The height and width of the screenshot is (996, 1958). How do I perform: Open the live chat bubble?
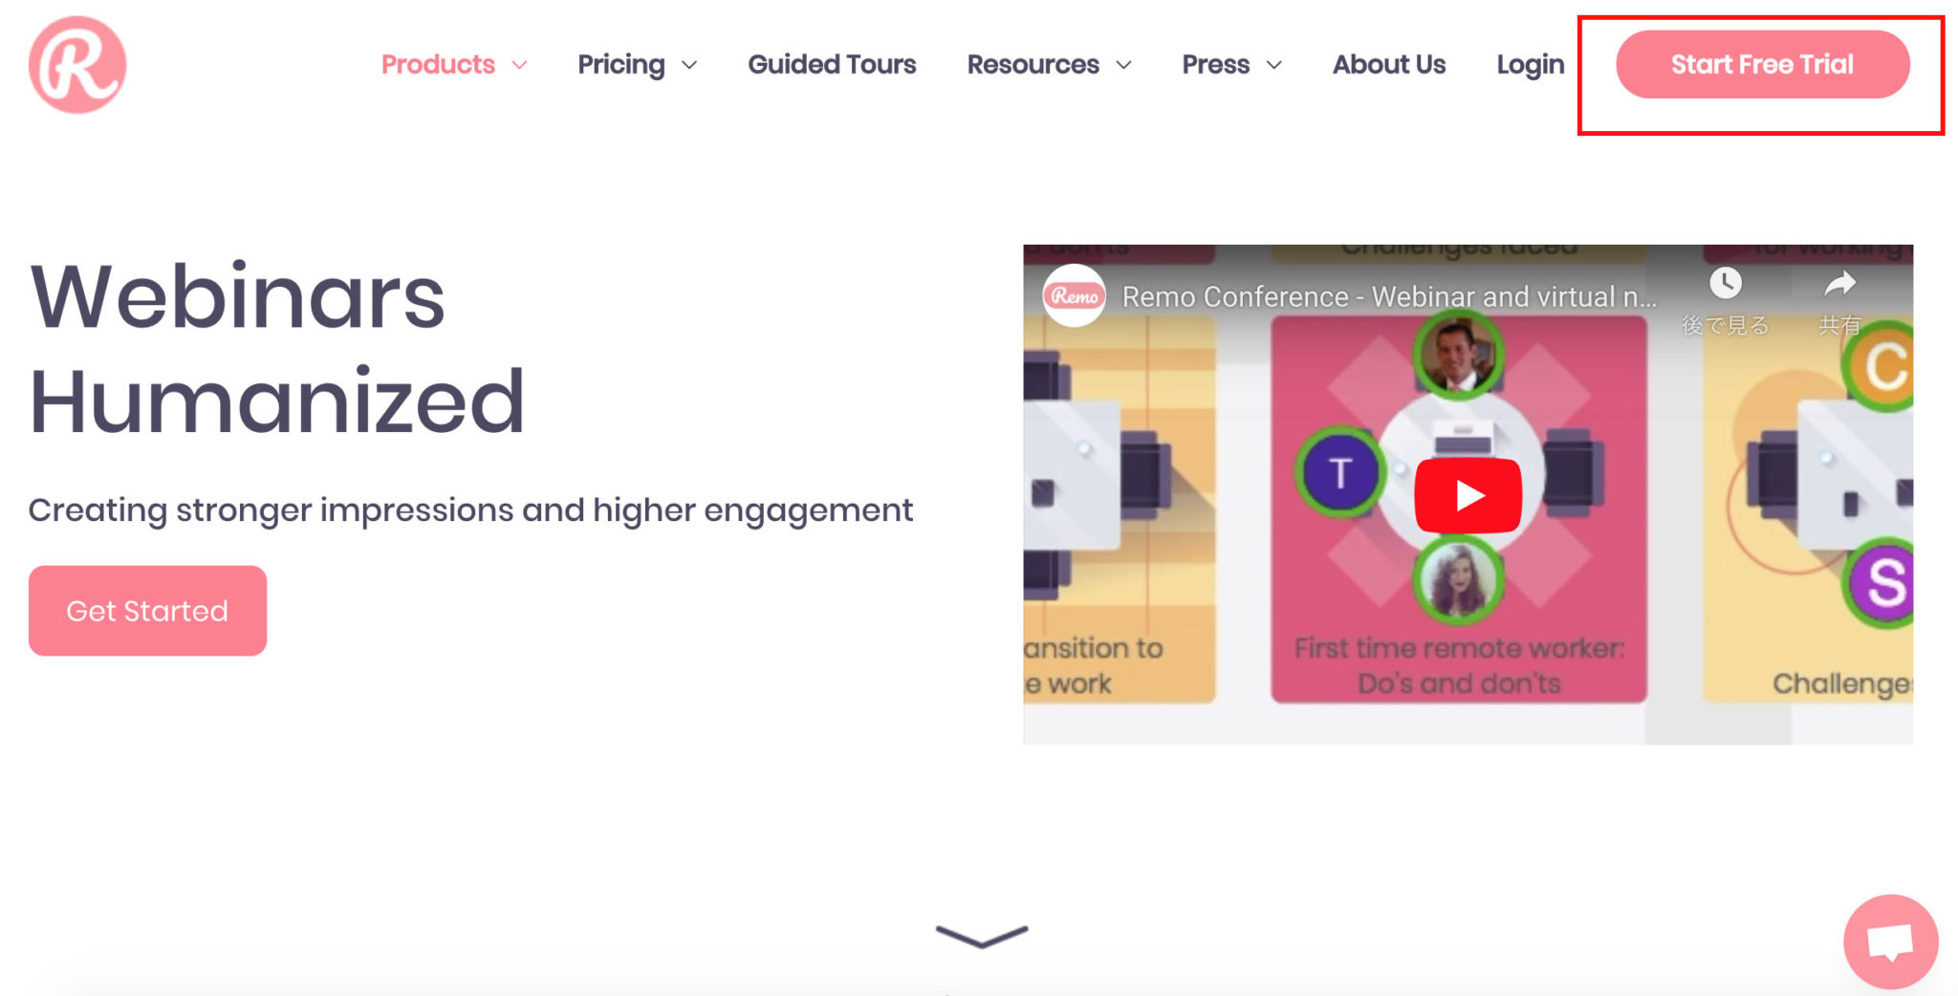pyautogui.click(x=1890, y=941)
